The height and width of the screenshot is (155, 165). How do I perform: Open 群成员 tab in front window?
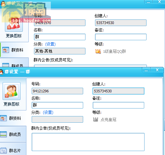tap(13, 134)
